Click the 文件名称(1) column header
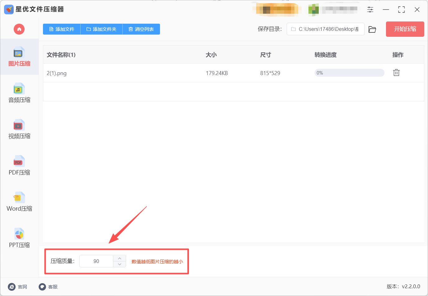Screen dimensions: 428x296 tap(61, 55)
